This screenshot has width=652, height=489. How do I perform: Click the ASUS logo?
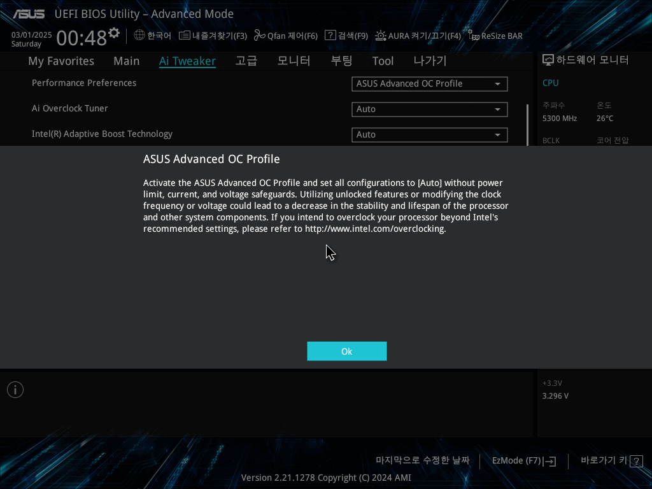(x=29, y=14)
